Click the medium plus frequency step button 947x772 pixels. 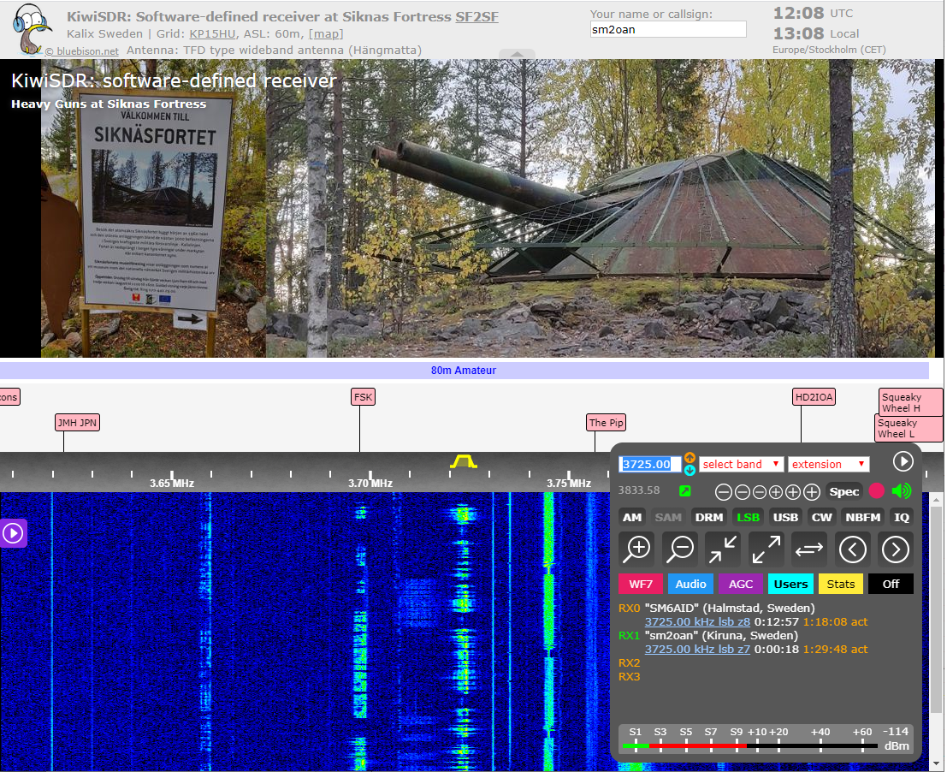793,492
